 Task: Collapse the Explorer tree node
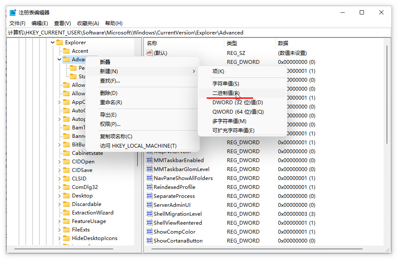(52, 42)
